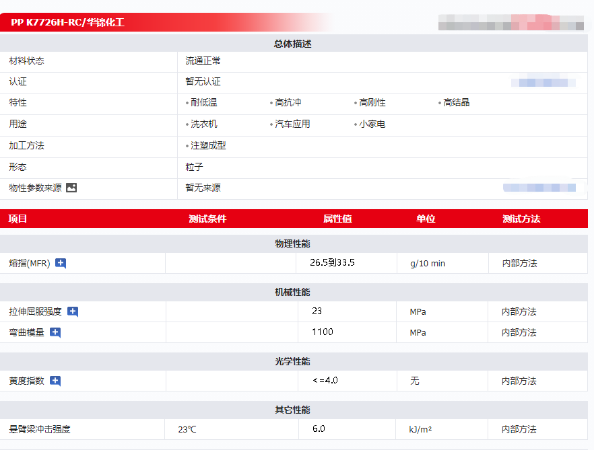Click the 6.0 impact strength value

click(x=319, y=428)
